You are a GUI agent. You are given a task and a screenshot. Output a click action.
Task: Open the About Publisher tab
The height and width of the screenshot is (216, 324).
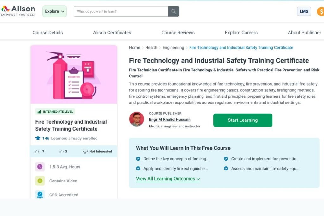tap(304, 33)
